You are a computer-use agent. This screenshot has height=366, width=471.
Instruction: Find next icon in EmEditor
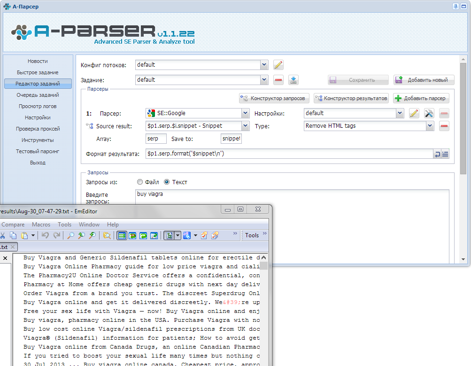coord(81,235)
